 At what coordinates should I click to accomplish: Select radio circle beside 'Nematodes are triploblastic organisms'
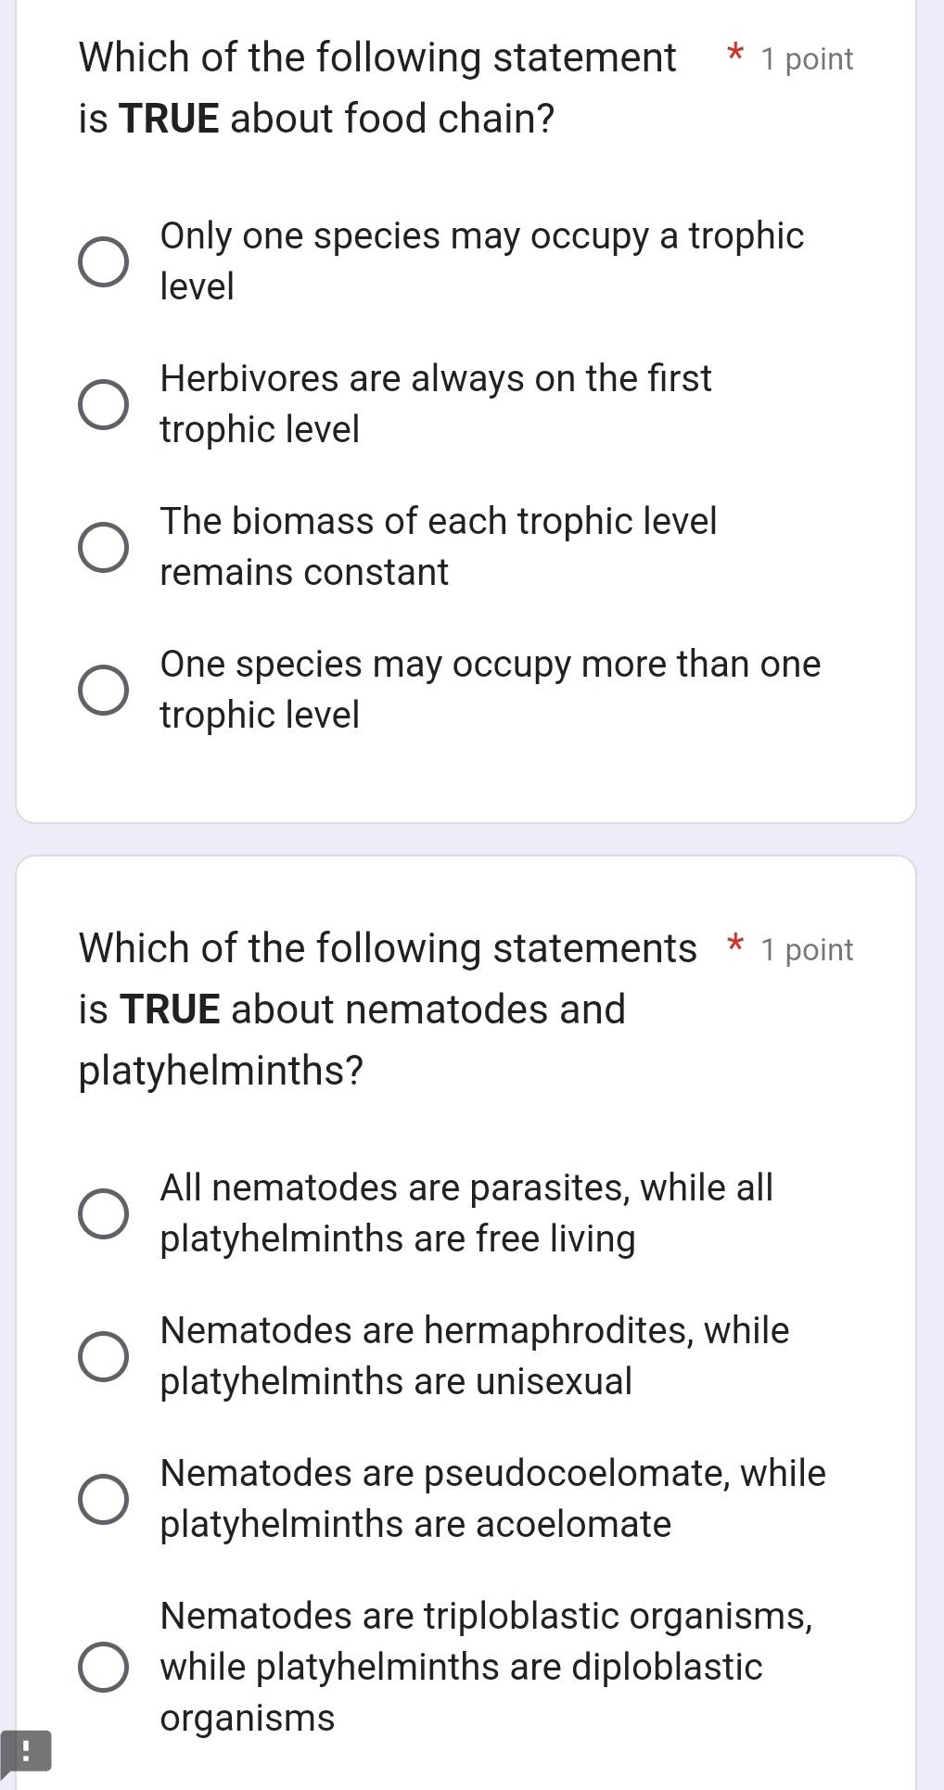(x=102, y=1667)
